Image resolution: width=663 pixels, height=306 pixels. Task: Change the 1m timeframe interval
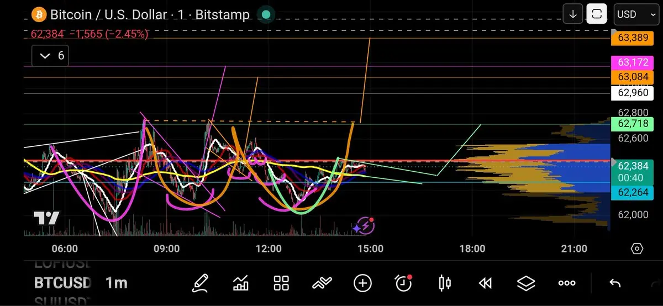pos(116,283)
